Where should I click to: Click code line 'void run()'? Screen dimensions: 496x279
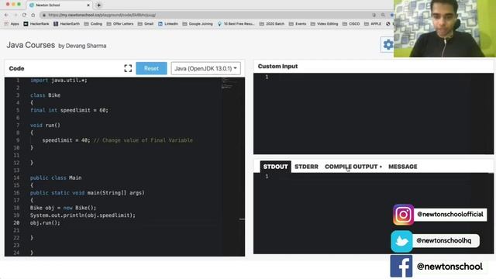(45, 126)
